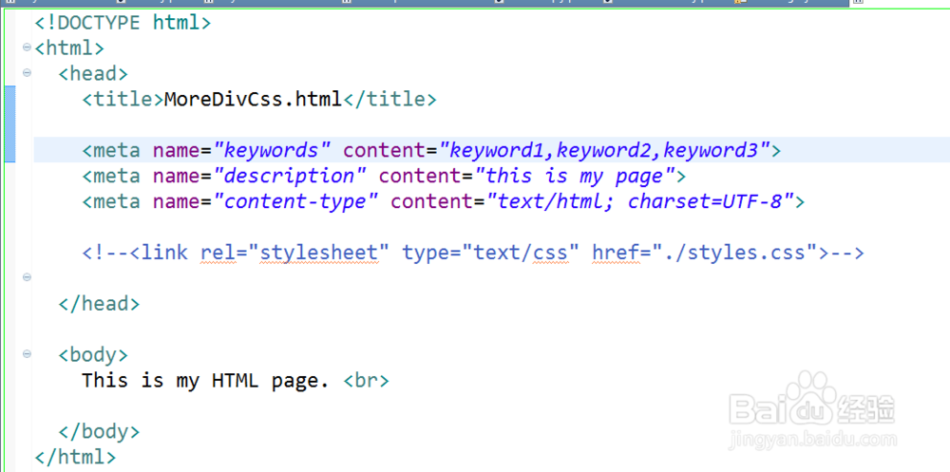This screenshot has height=472, width=950.
Task: Click the href attribute in the comment
Action: point(616,252)
